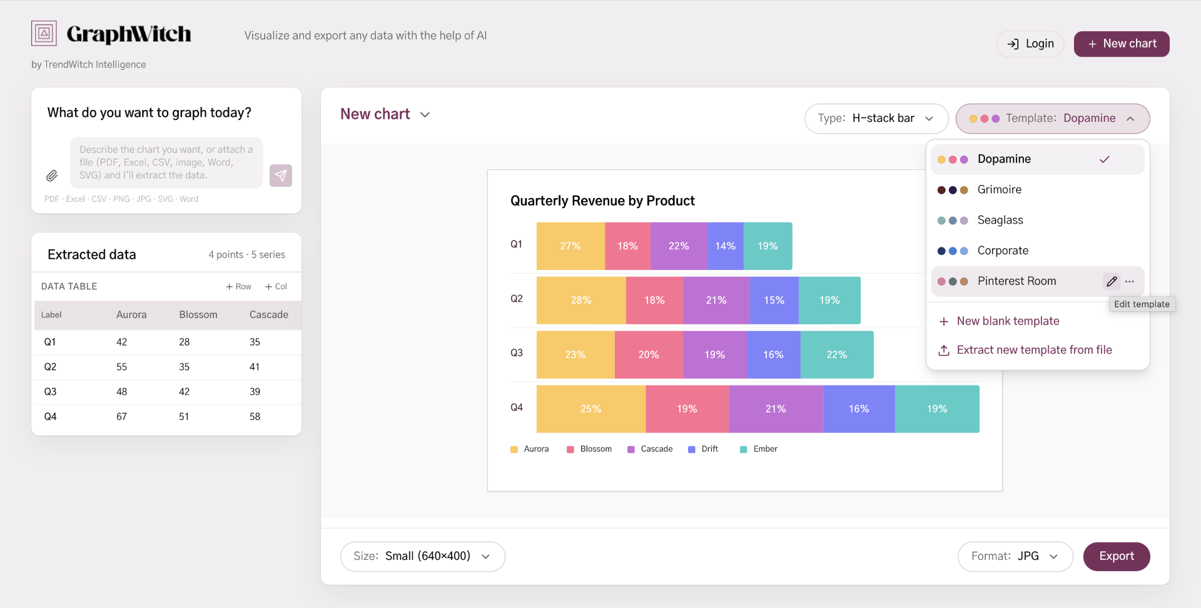This screenshot has height=608, width=1201.
Task: Select the Seaglass template
Action: (x=1038, y=221)
